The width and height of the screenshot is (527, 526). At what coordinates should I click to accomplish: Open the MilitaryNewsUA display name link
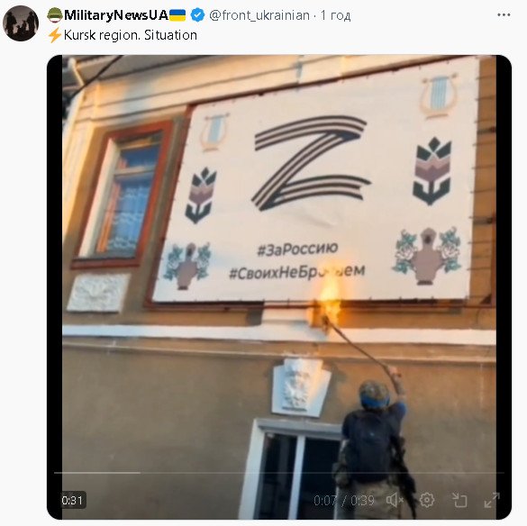pyautogui.click(x=116, y=15)
